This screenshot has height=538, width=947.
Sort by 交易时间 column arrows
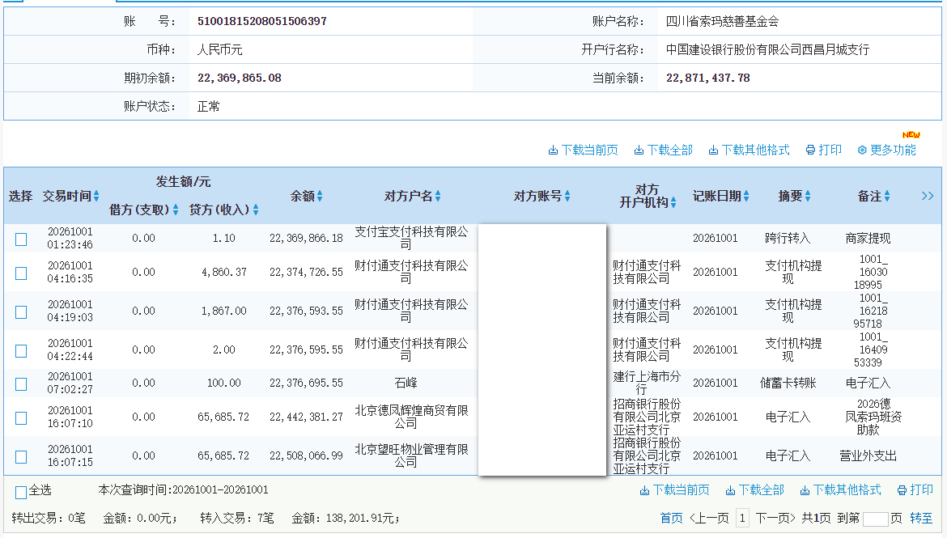pos(96,196)
